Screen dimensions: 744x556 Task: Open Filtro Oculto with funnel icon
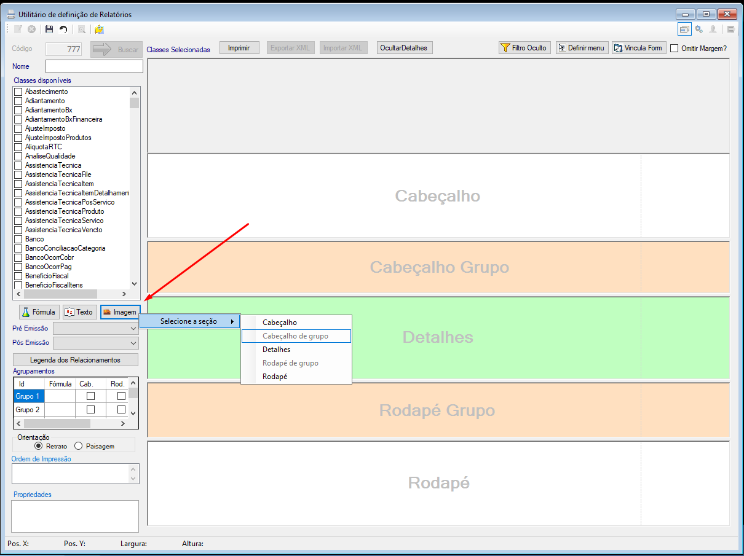524,48
